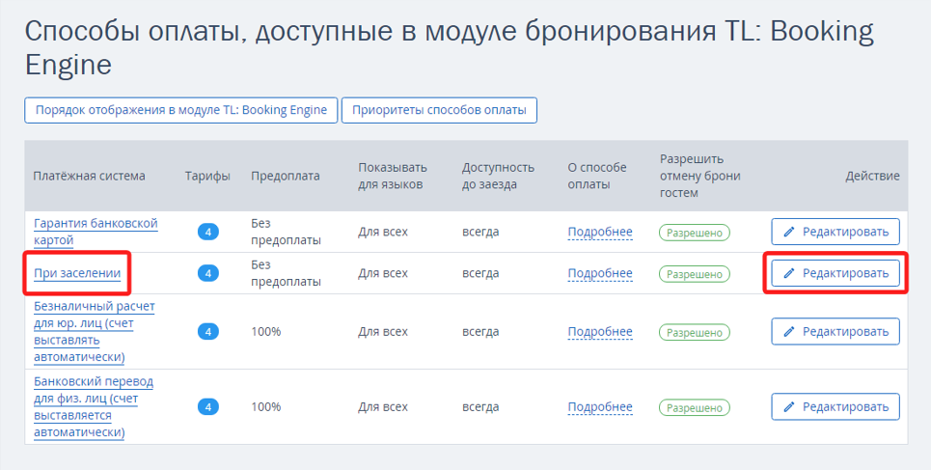
Task: Click Разрешено badge in Безналичный расчет row
Action: (x=695, y=332)
